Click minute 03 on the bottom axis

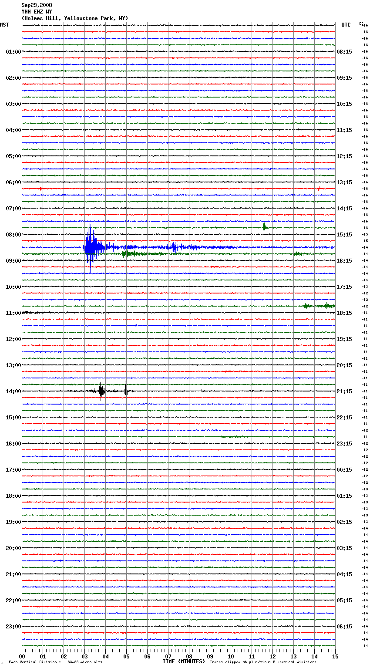click(84, 656)
